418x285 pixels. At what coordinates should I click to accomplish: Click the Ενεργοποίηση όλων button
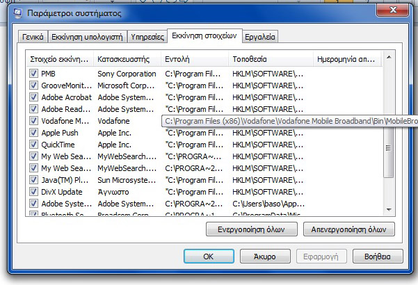[251, 229]
